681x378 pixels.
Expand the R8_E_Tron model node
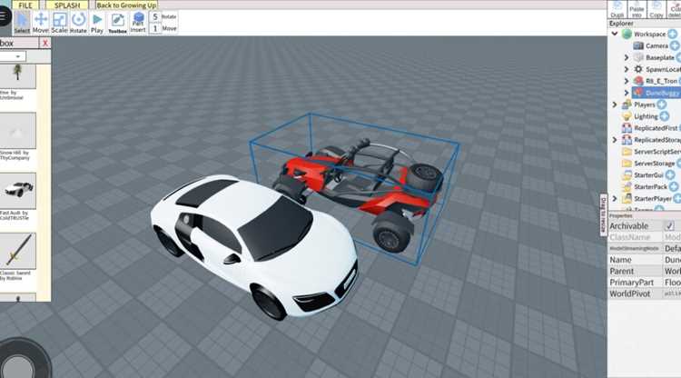(627, 81)
